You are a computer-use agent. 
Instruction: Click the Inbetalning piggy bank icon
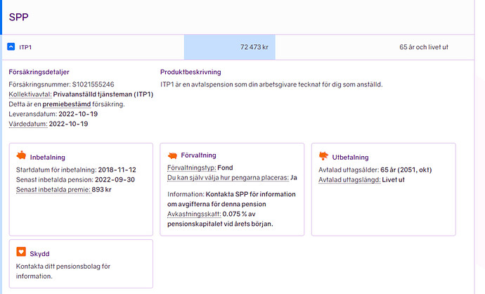point(21,156)
